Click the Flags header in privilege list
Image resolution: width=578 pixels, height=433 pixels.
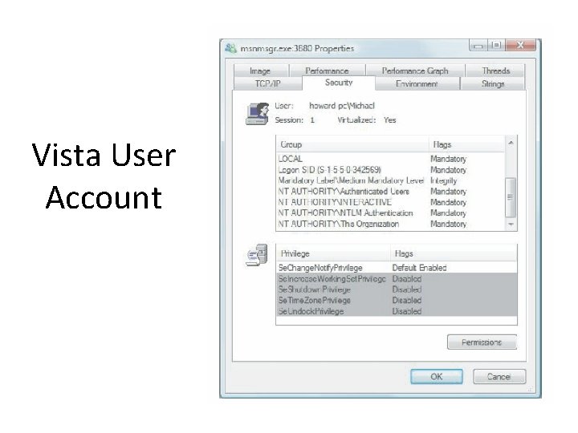(x=454, y=253)
